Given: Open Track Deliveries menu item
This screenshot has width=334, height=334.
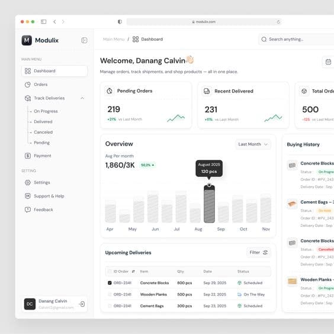Looking at the screenshot, I should tap(54, 98).
